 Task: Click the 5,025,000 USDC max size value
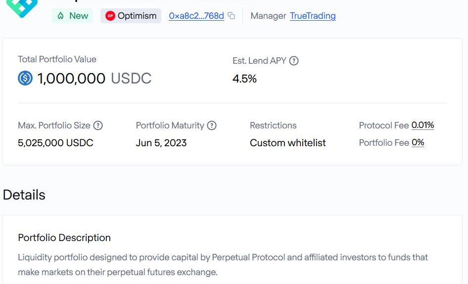pos(55,143)
